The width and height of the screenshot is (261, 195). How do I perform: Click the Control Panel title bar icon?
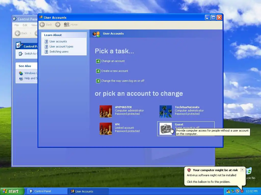point(15,19)
